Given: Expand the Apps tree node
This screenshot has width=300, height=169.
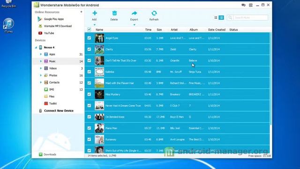Looking at the screenshot, I should (x=41, y=54).
